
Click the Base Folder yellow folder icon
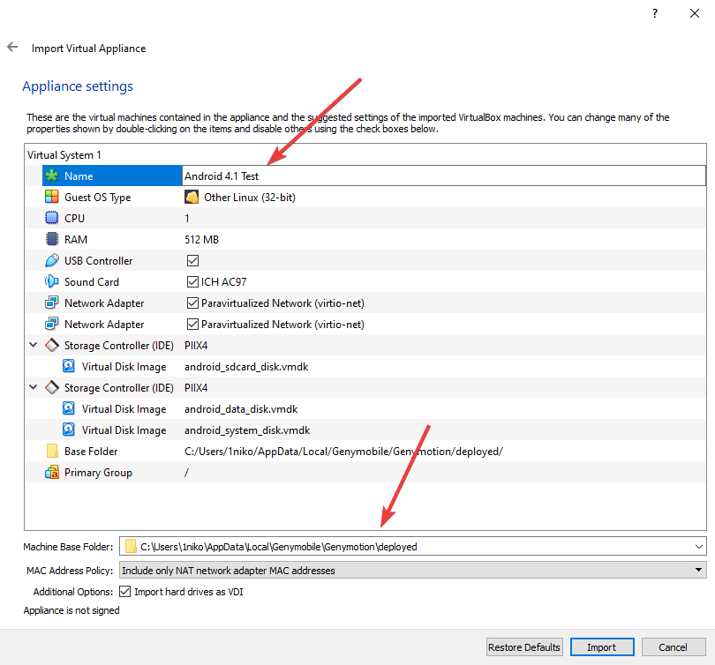point(52,451)
